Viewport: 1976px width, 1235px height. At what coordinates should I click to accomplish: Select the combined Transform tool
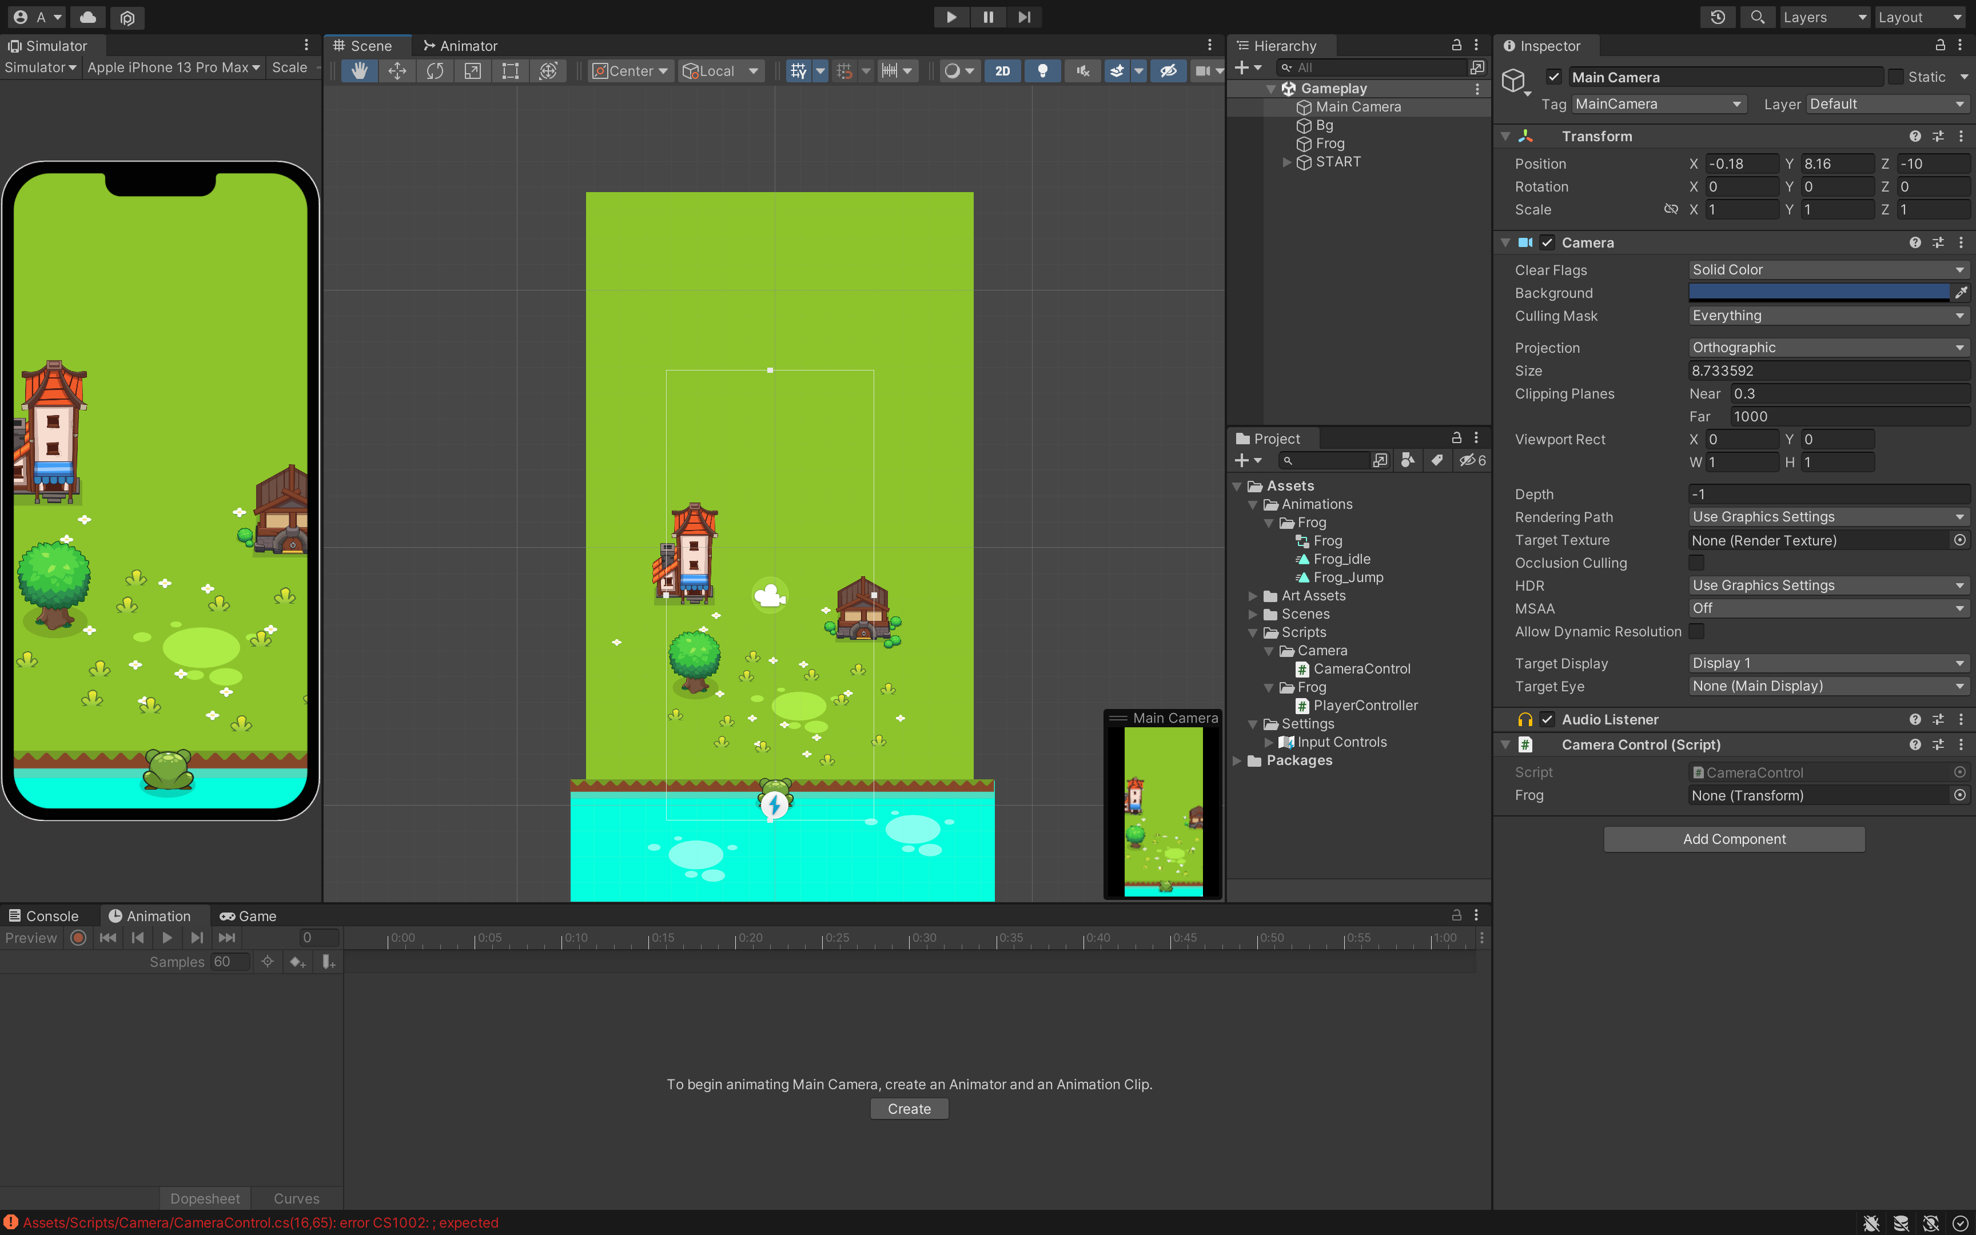(548, 71)
